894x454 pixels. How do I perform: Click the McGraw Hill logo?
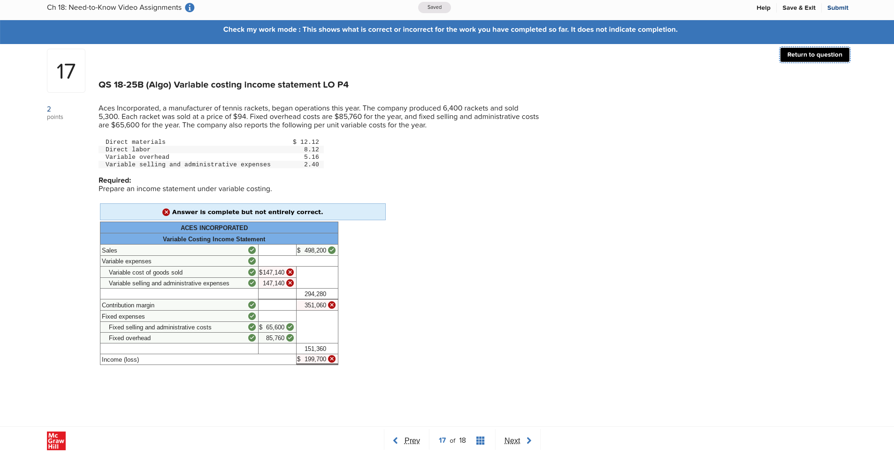(56, 441)
